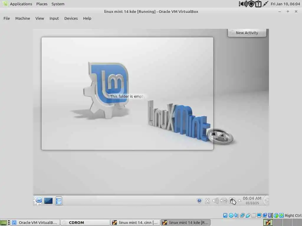The height and width of the screenshot is (226, 302).
Task: Click the USB devices indicator
Action: pos(248,215)
